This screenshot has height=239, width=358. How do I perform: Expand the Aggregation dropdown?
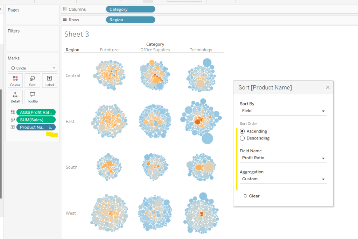(283, 179)
